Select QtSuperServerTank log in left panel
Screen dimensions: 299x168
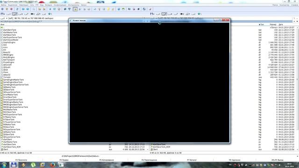click(12, 137)
